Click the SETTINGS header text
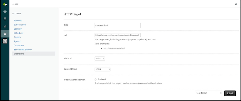Screen dimensions: 241x101 point(17,14)
